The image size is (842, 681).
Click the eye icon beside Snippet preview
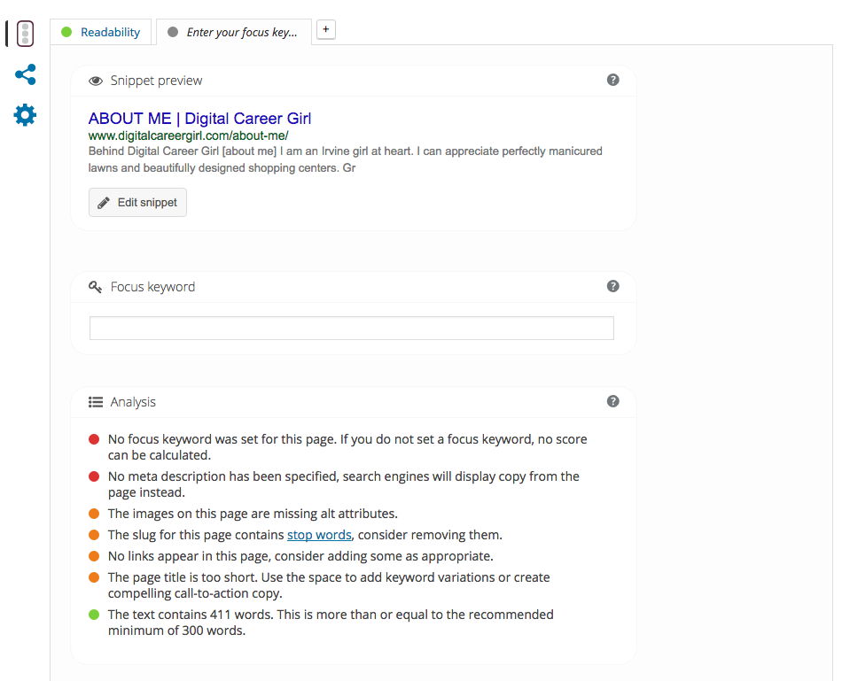tap(96, 81)
